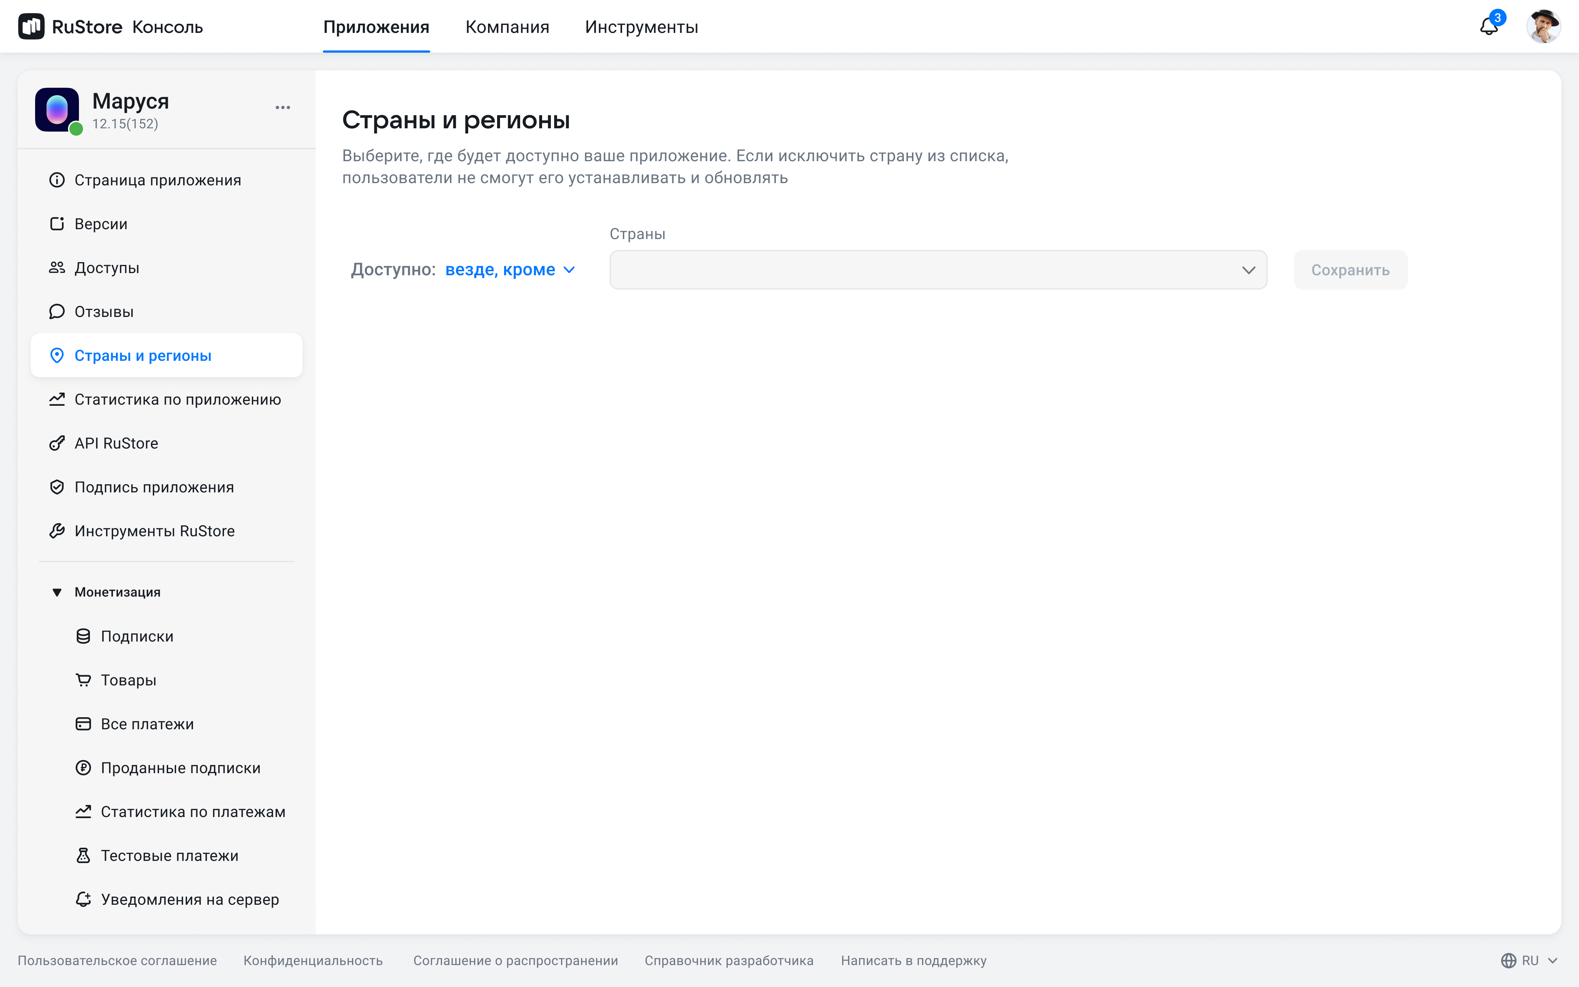The image size is (1579, 987).
Task: Open API RuStore section
Action: (166, 443)
